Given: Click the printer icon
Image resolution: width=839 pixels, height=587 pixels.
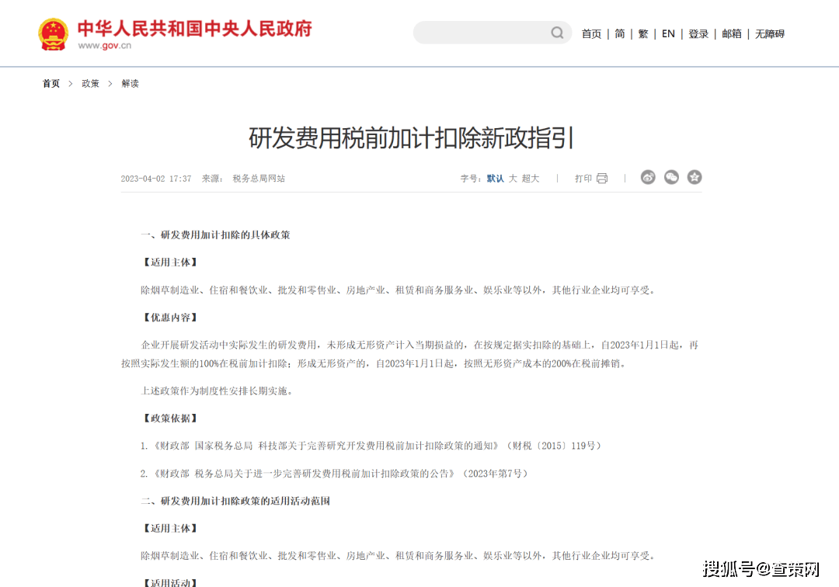Looking at the screenshot, I should tap(602, 179).
